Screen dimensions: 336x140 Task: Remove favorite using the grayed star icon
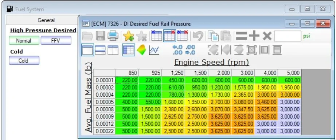(x=141, y=36)
